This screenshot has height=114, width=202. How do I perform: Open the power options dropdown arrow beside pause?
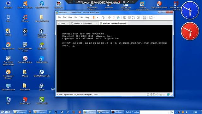[x=98, y=17]
